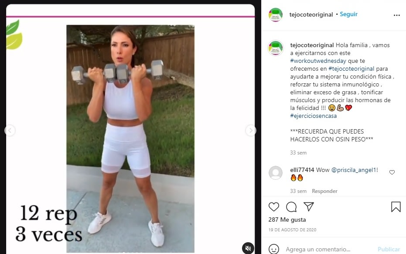The width and height of the screenshot is (406, 254).
Task: Like the post with the heart icon
Action: (274, 207)
